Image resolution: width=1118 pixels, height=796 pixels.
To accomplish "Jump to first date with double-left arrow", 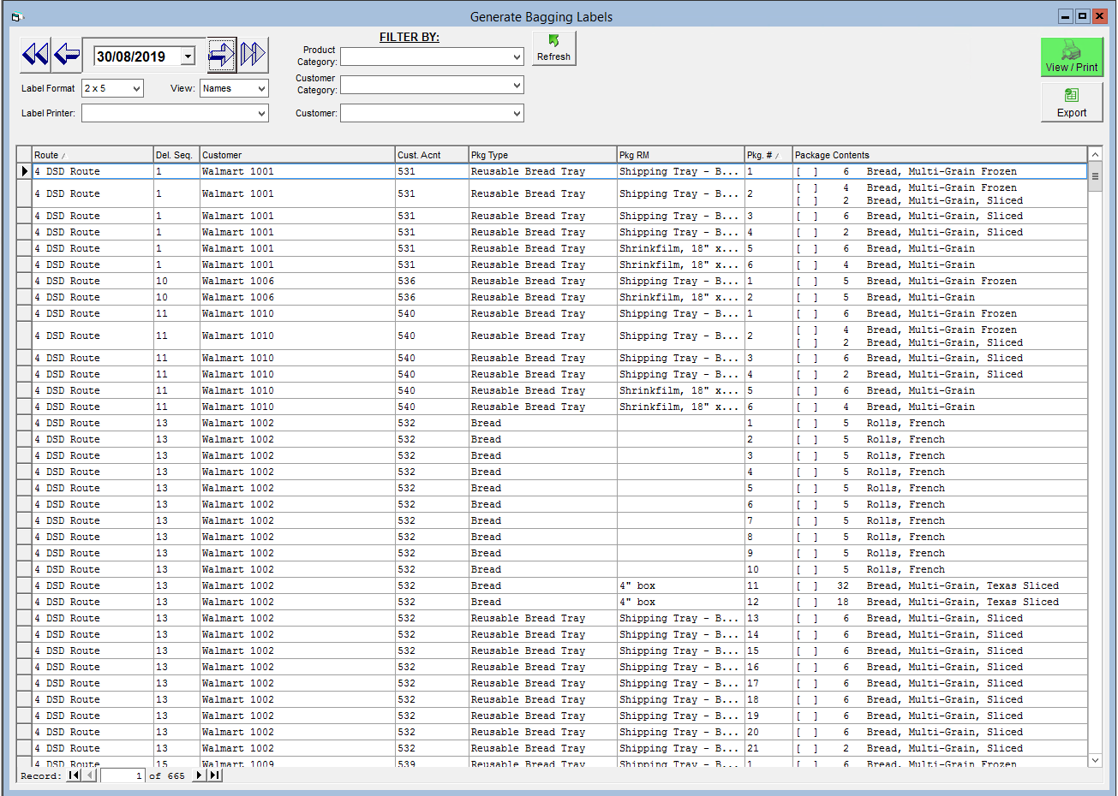I will click(x=35, y=55).
